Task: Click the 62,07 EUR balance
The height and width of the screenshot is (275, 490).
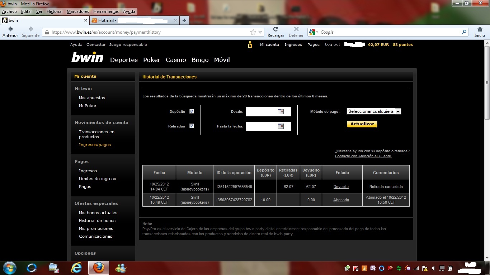Action: (x=378, y=45)
